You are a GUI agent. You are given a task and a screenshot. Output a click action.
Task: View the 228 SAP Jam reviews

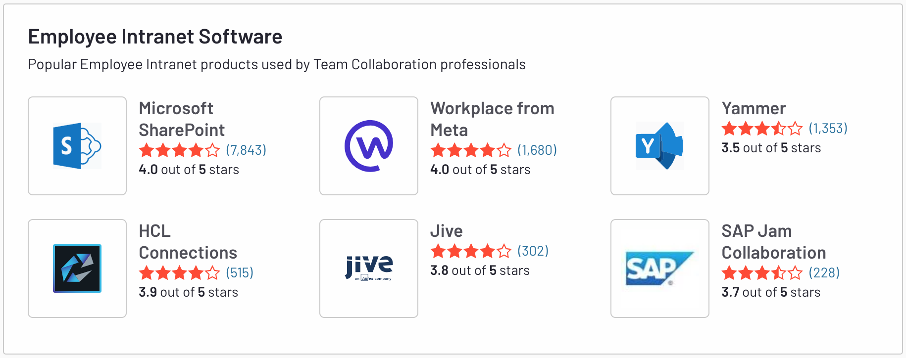point(824,272)
